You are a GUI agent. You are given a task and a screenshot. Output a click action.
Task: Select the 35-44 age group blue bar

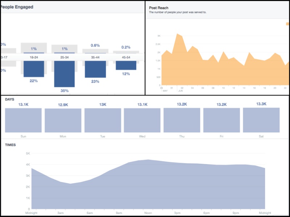click(x=95, y=69)
